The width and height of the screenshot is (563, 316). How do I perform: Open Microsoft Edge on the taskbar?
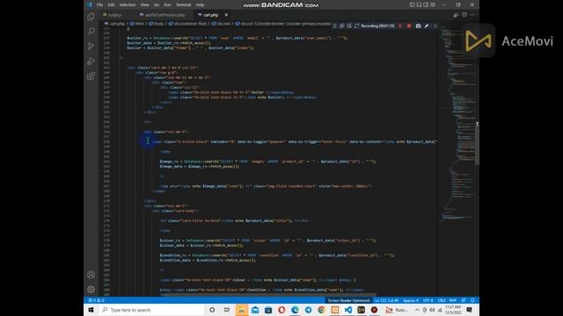pos(295,310)
